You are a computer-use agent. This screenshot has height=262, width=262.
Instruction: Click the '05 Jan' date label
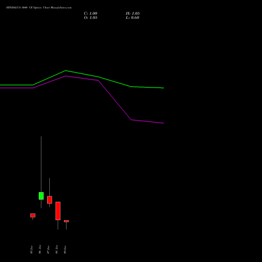click(x=31, y=249)
